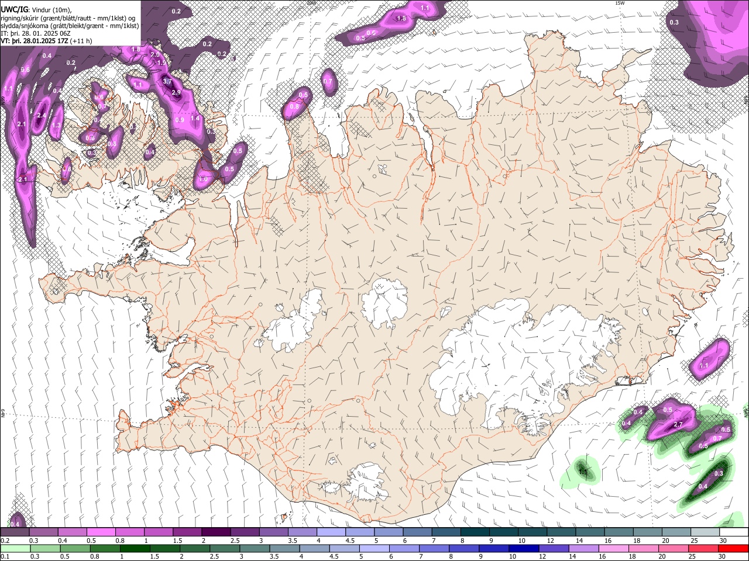Click snow legend swatch between 25 and 30
The image size is (749, 561).
(704, 532)
